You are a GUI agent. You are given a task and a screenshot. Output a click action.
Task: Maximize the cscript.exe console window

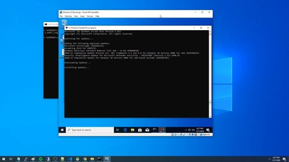coord(201,28)
